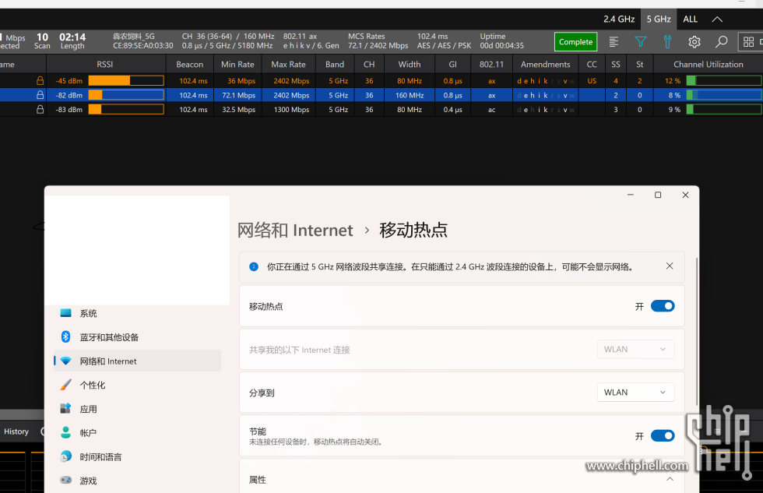This screenshot has width=763, height=493.
Task: Collapse the band selector with the up chevron
Action: point(717,19)
